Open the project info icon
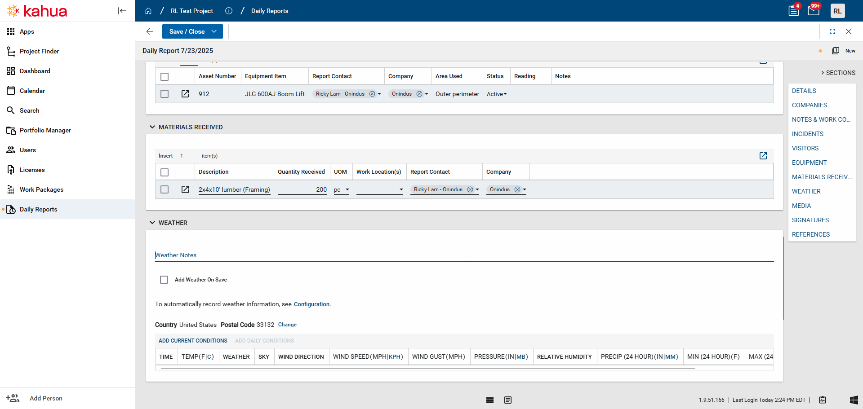The height and width of the screenshot is (409, 863). pyautogui.click(x=229, y=11)
